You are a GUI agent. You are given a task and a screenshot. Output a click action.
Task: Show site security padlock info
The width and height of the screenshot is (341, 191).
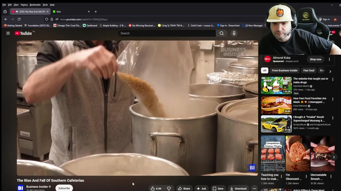pyautogui.click(x=52, y=19)
